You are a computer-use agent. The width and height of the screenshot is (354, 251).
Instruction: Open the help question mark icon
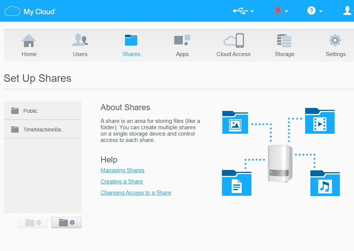coord(311,10)
